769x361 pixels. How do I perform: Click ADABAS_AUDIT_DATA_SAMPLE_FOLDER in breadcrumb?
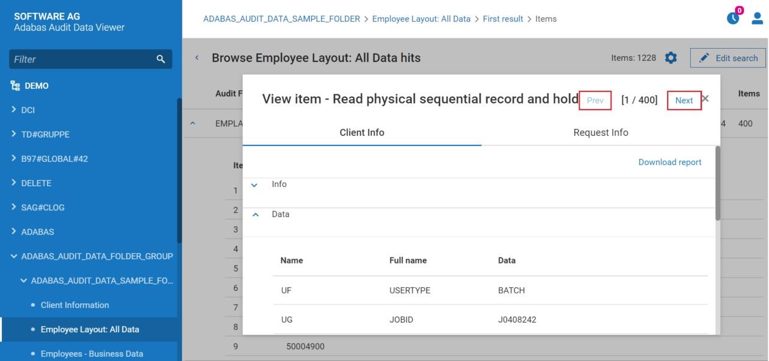click(x=281, y=19)
